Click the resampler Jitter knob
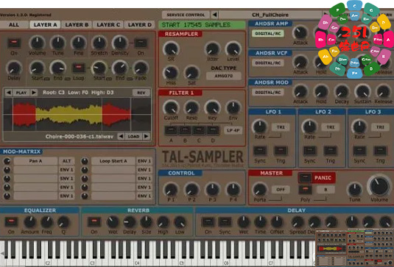Image resolution: width=394 pixels, height=267 pixels. [x=212, y=49]
